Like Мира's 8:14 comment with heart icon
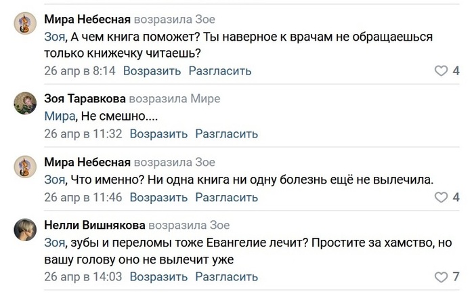The height and width of the screenshot is (294, 474). (x=440, y=70)
